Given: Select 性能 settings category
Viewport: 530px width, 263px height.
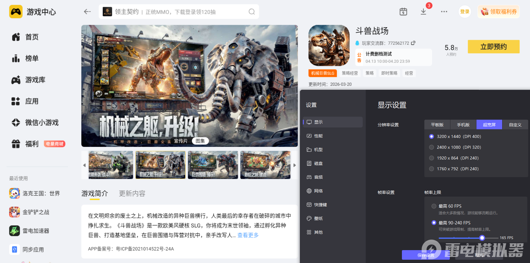Looking at the screenshot, I should tap(333, 136).
